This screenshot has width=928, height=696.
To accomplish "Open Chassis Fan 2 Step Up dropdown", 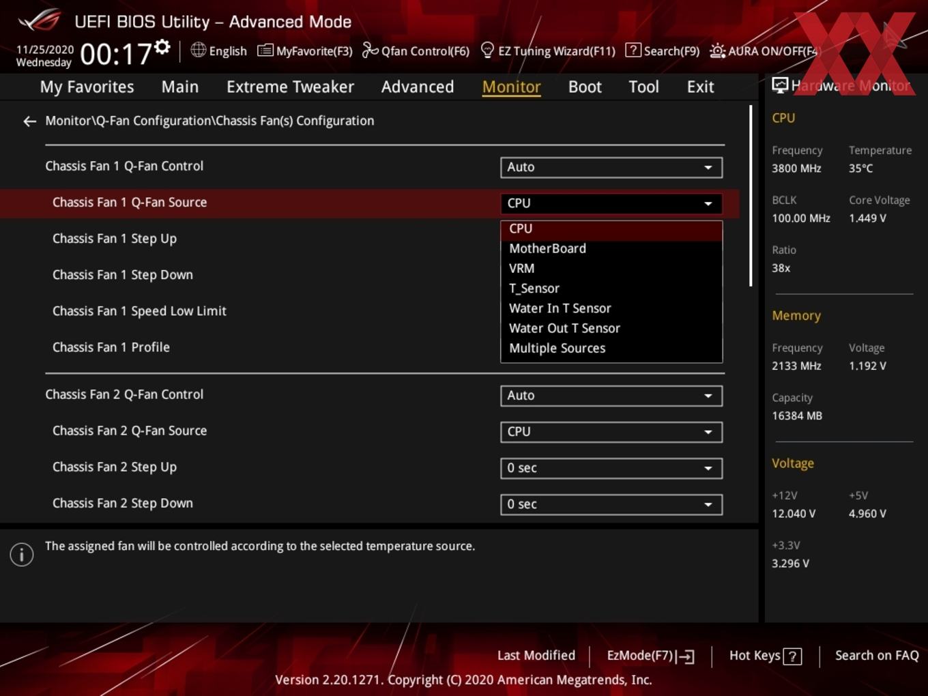I will [611, 468].
